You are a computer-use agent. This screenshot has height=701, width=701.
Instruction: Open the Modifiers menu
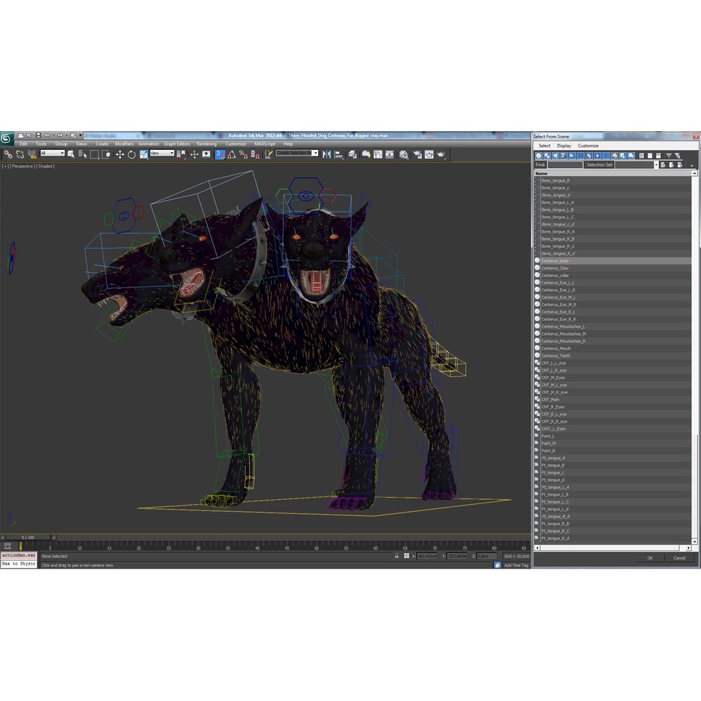pos(124,144)
